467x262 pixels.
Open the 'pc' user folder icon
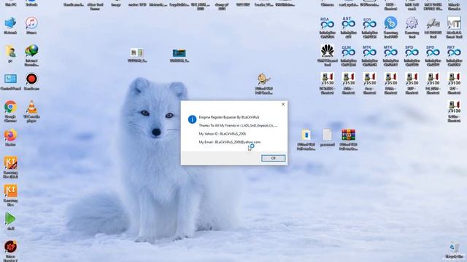[10, 54]
